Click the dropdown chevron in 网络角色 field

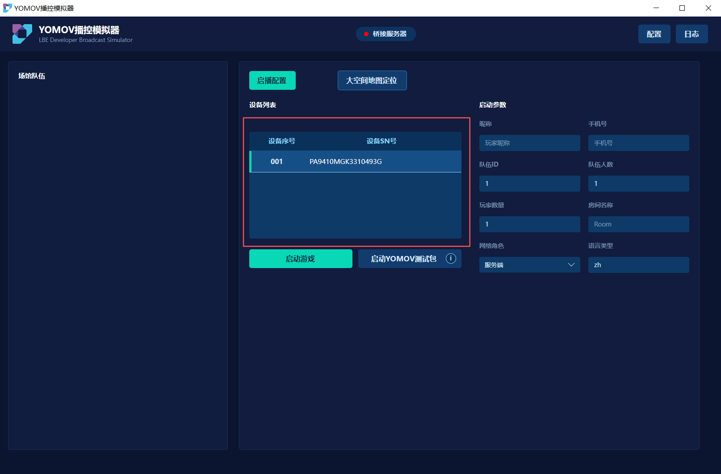(x=571, y=265)
